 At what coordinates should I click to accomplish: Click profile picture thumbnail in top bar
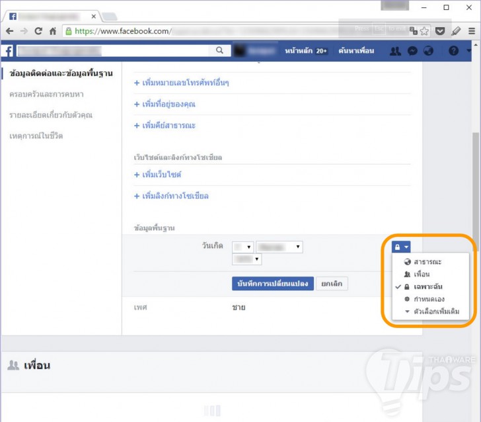(x=240, y=51)
